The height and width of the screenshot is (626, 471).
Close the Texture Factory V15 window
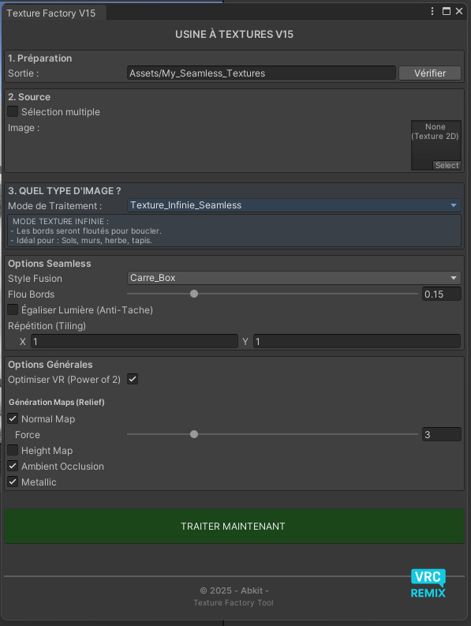click(459, 11)
